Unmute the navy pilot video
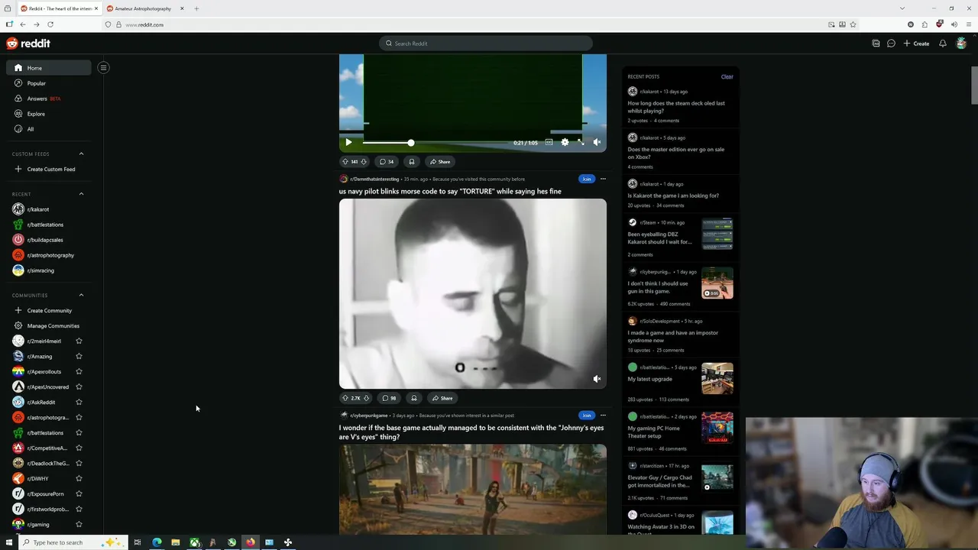Image resolution: width=978 pixels, height=550 pixels. (597, 379)
